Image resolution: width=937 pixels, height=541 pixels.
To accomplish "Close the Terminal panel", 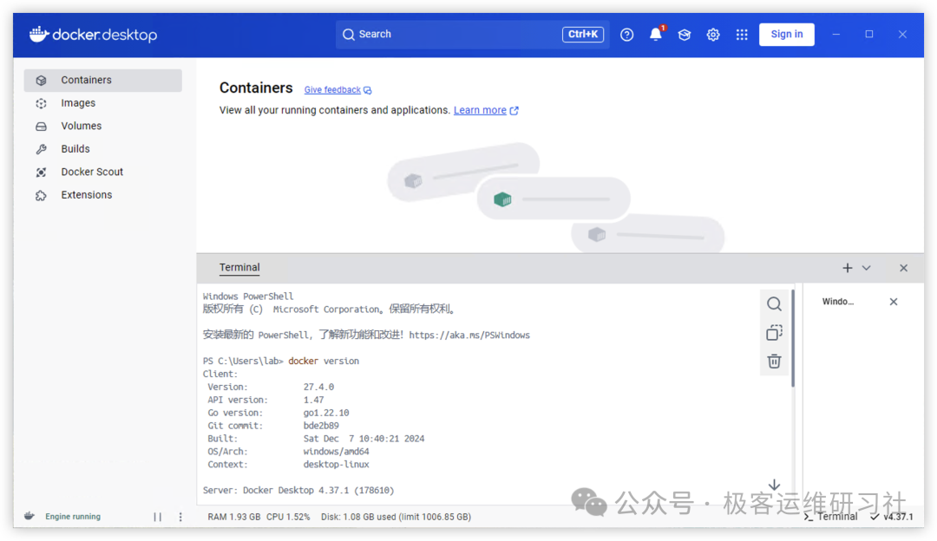I will pos(903,268).
